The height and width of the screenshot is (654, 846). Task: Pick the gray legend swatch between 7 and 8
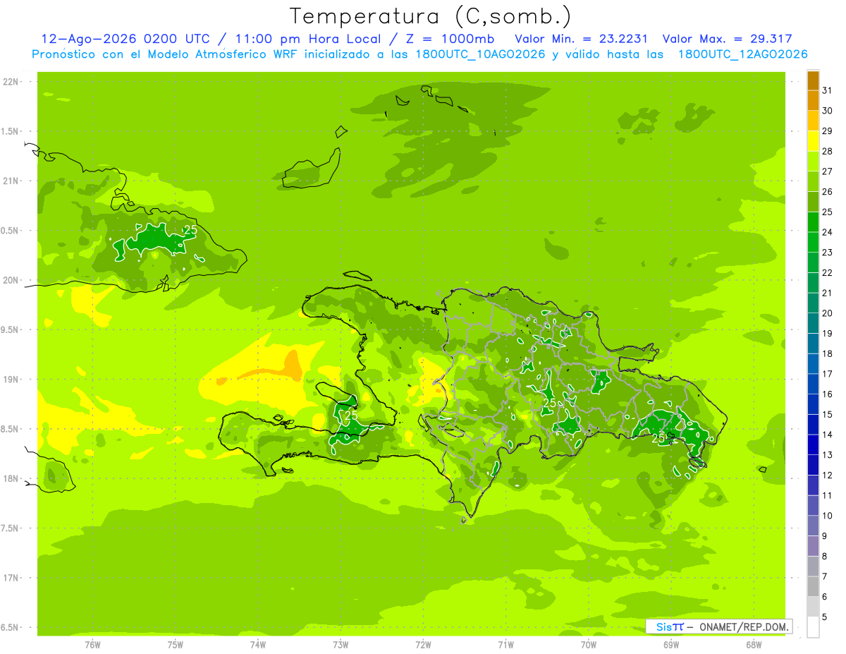click(814, 566)
